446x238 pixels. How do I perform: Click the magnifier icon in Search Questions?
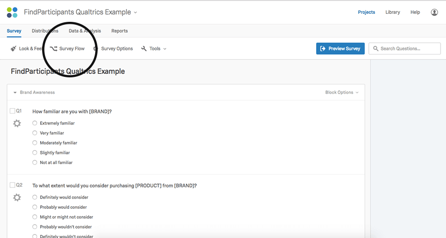[376, 49]
